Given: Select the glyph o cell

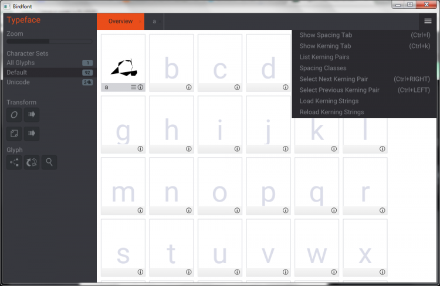Looking at the screenshot, I should click(220, 186).
